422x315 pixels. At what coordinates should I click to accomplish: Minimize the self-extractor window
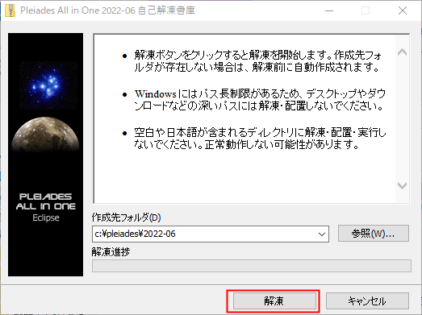point(329,10)
